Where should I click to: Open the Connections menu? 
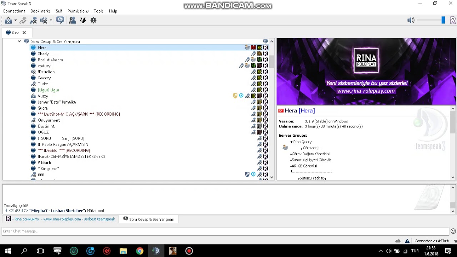pyautogui.click(x=14, y=11)
